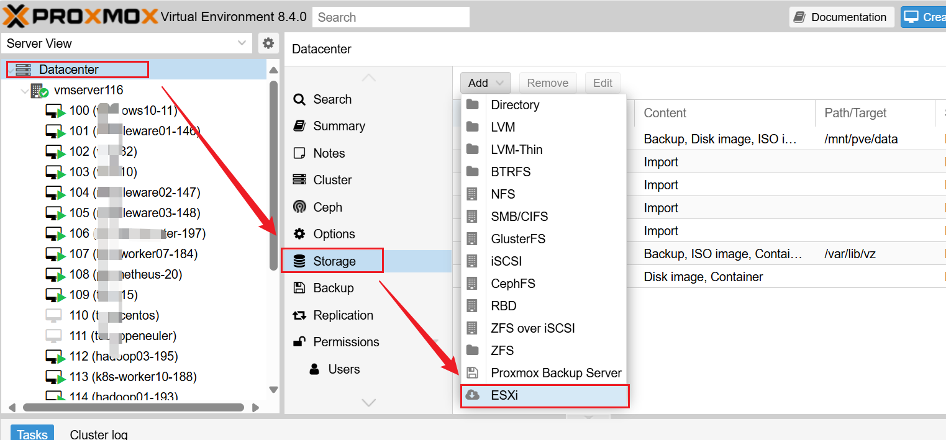Select VM 111 openeuler in the tree
Screen dimensions: 946x440
[x=134, y=336]
